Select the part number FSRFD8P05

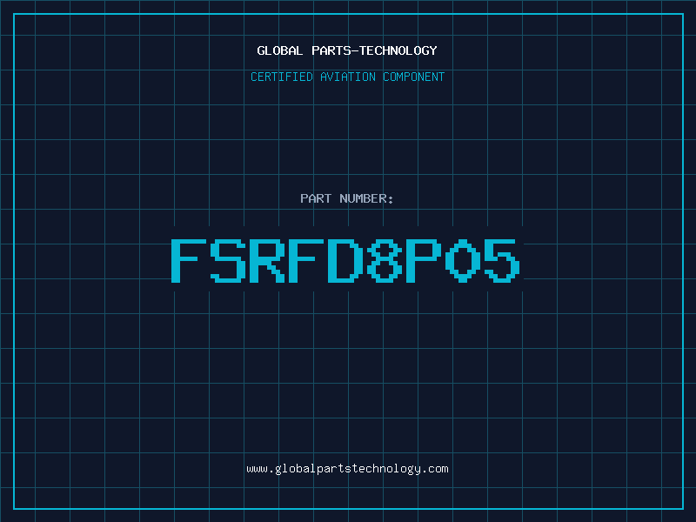pos(345,261)
